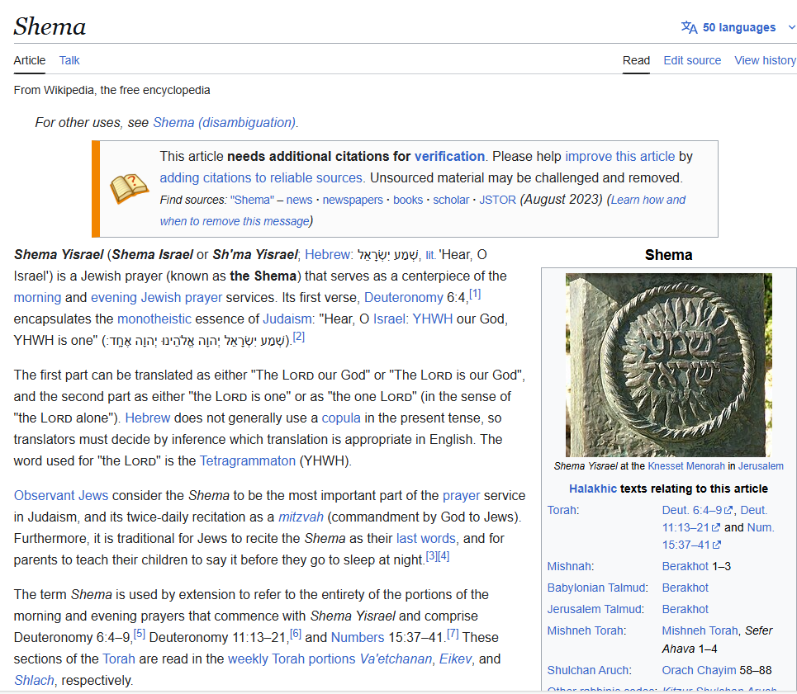Click external link icon after Num. 15:37–41
This screenshot has width=797, height=694.
pyautogui.click(x=717, y=545)
